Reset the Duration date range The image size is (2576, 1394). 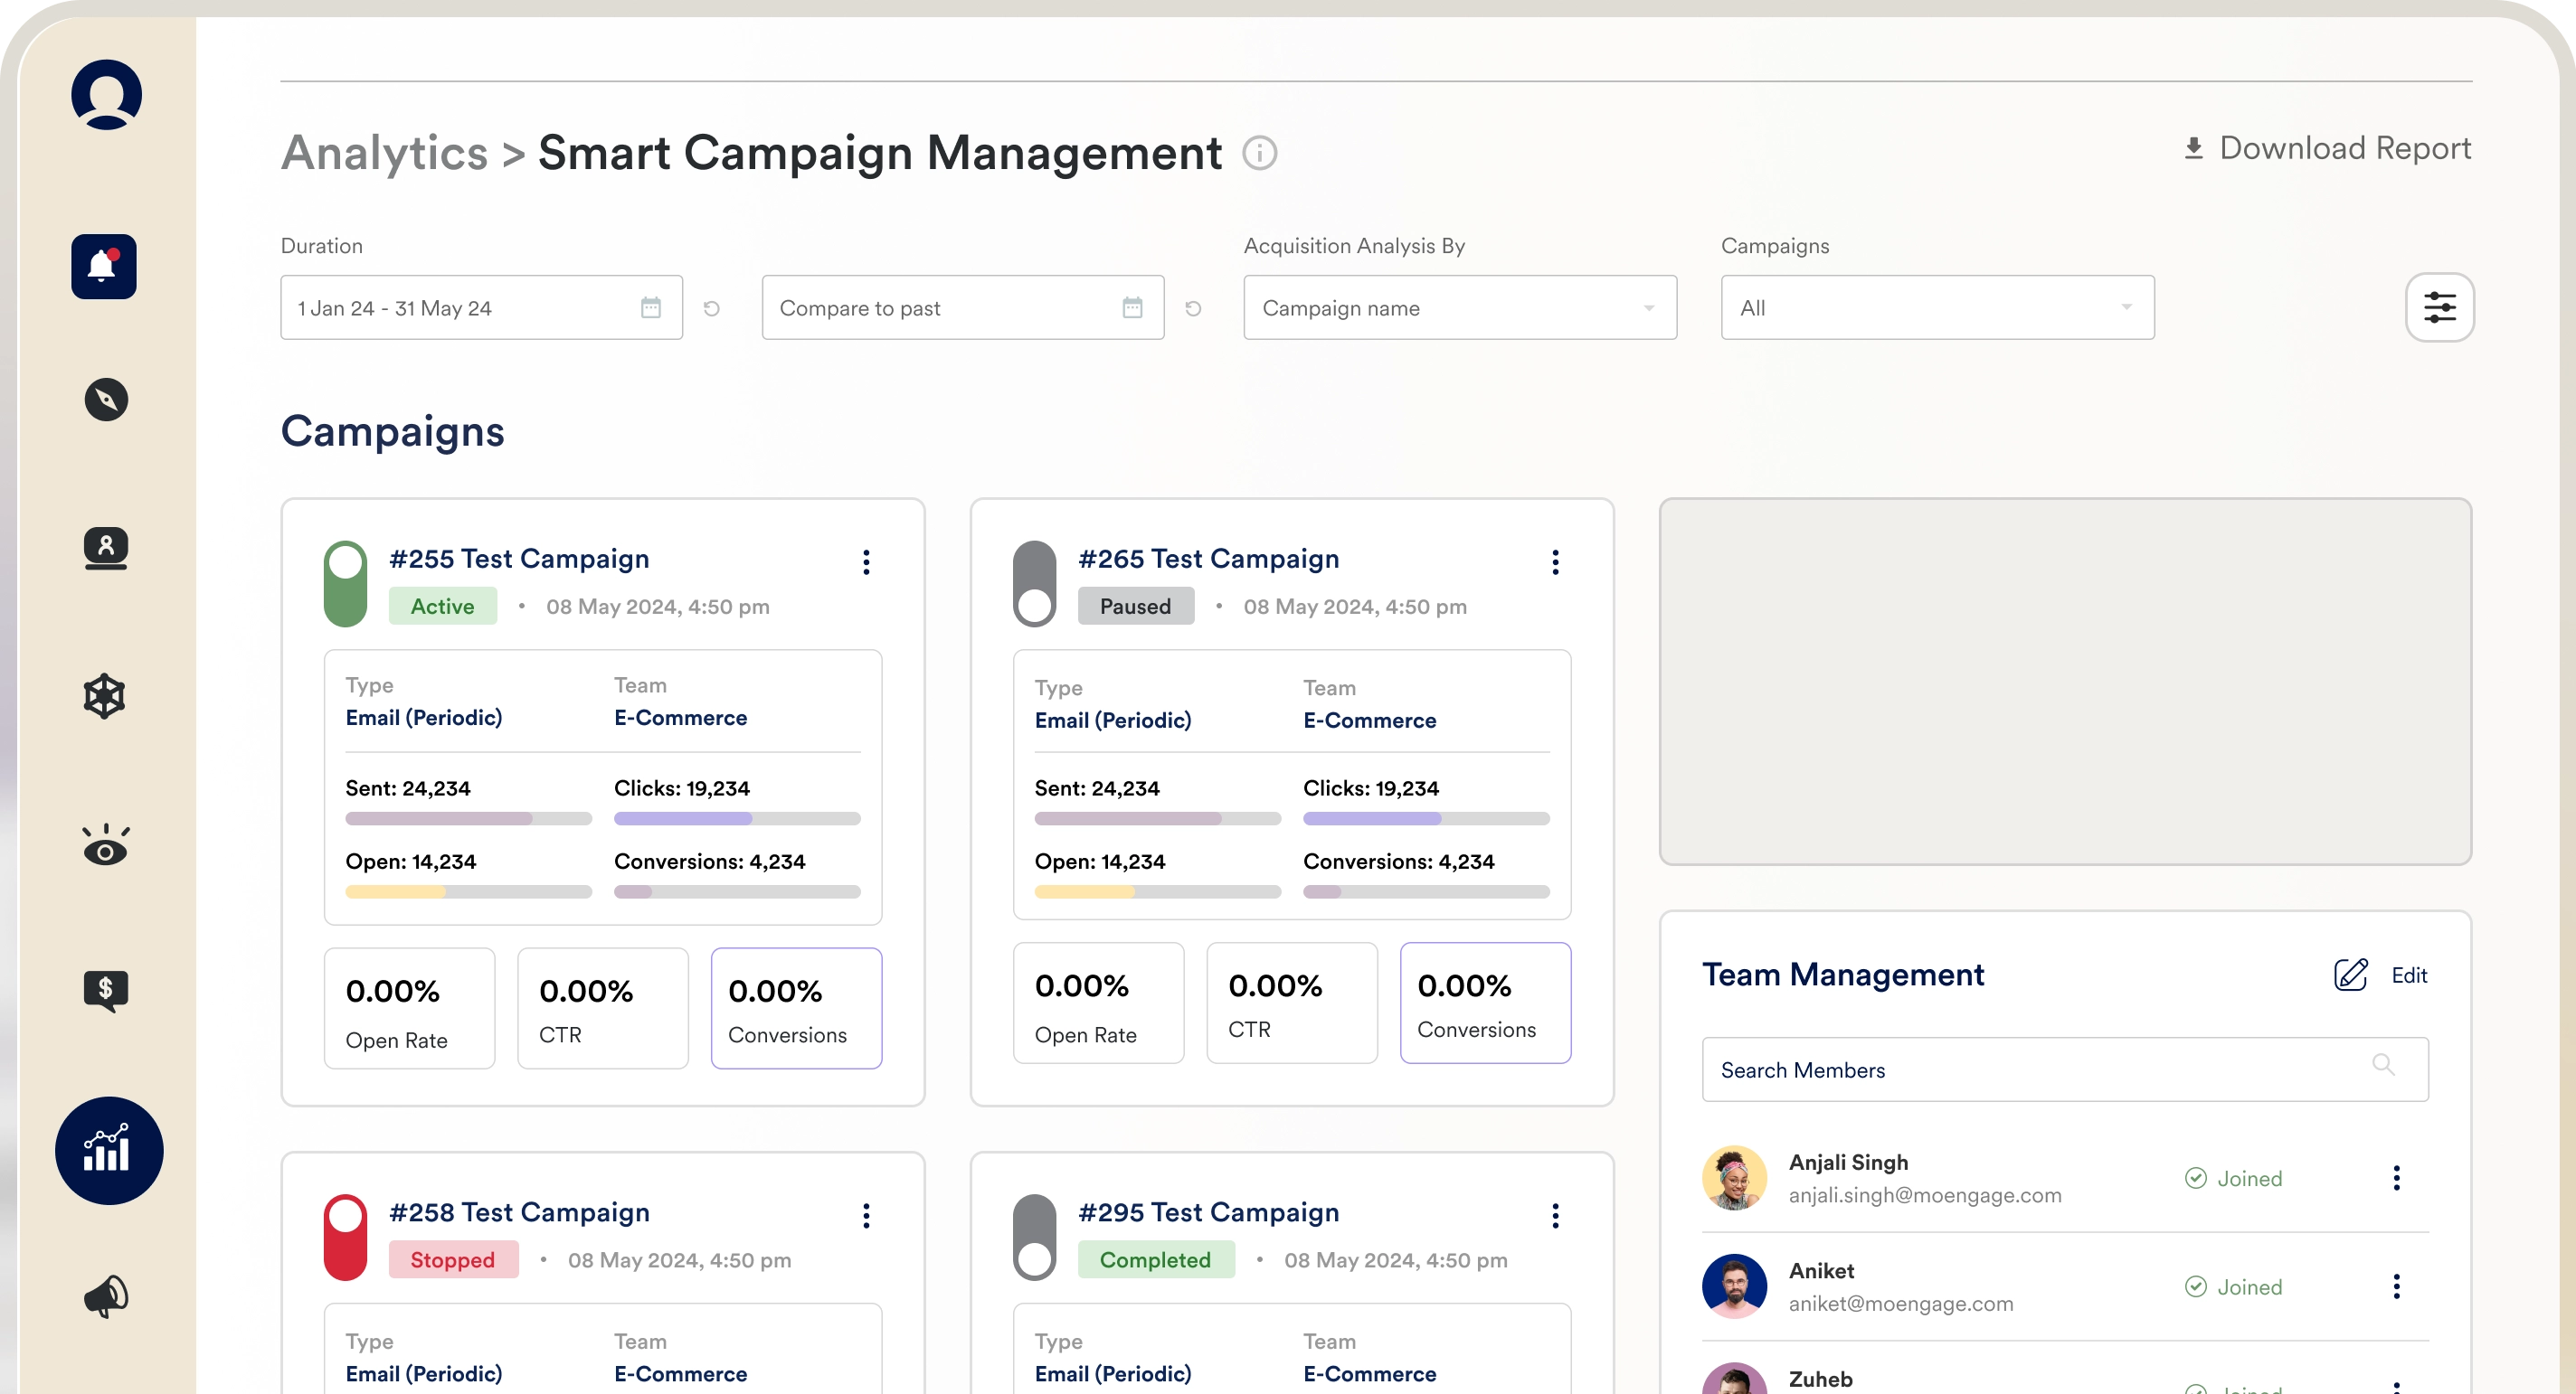(712, 309)
